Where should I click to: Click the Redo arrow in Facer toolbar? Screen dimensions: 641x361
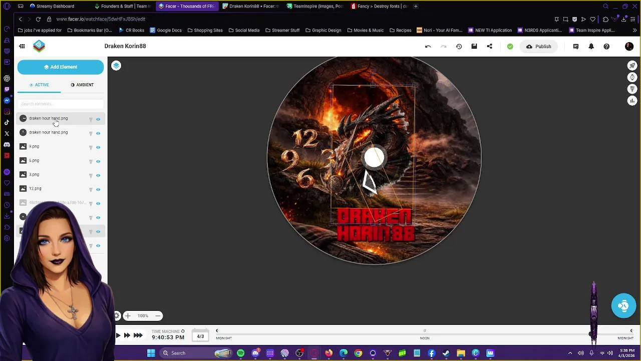tap(443, 47)
